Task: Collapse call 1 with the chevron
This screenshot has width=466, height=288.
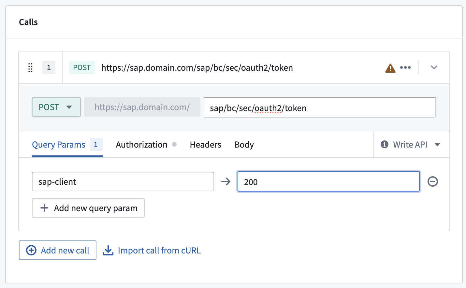Action: (x=434, y=67)
